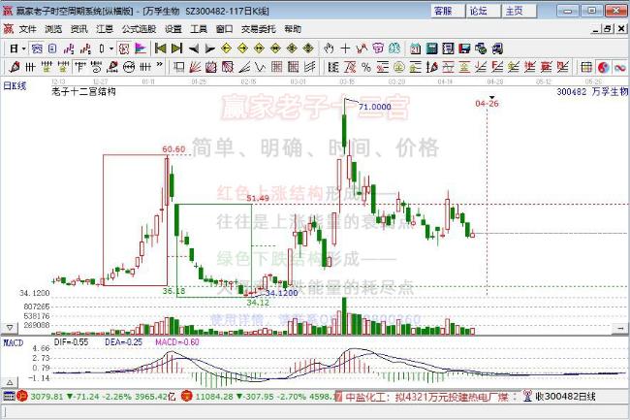Viewport: 630px width, 420px height.
Task: Expand MACD panel with up triangle
Action: pyautogui.click(x=10, y=382)
